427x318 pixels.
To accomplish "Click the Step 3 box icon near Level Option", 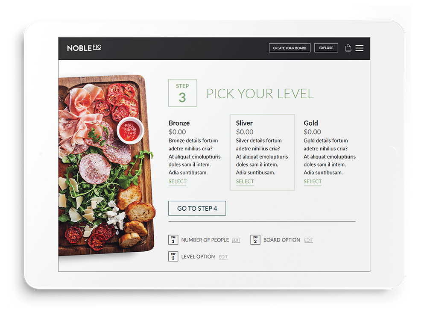I will coord(173,256).
